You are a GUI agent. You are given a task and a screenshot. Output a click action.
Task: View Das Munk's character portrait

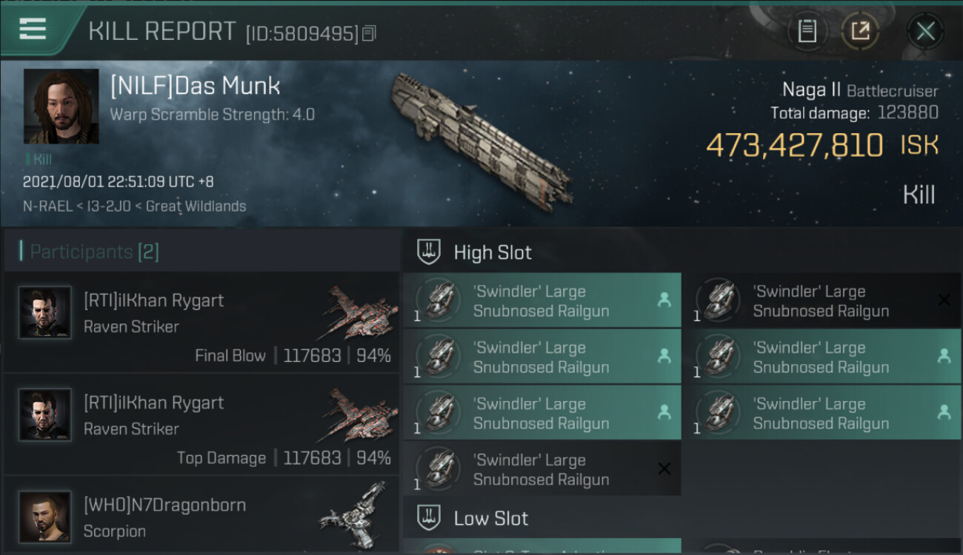(x=61, y=106)
